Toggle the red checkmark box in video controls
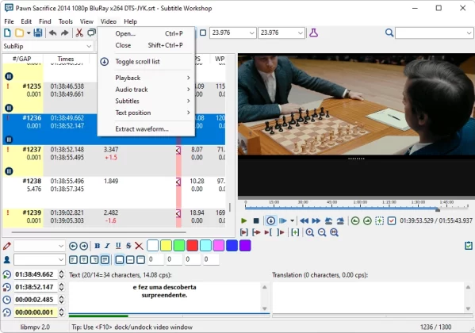475x333 pixels. point(392,220)
